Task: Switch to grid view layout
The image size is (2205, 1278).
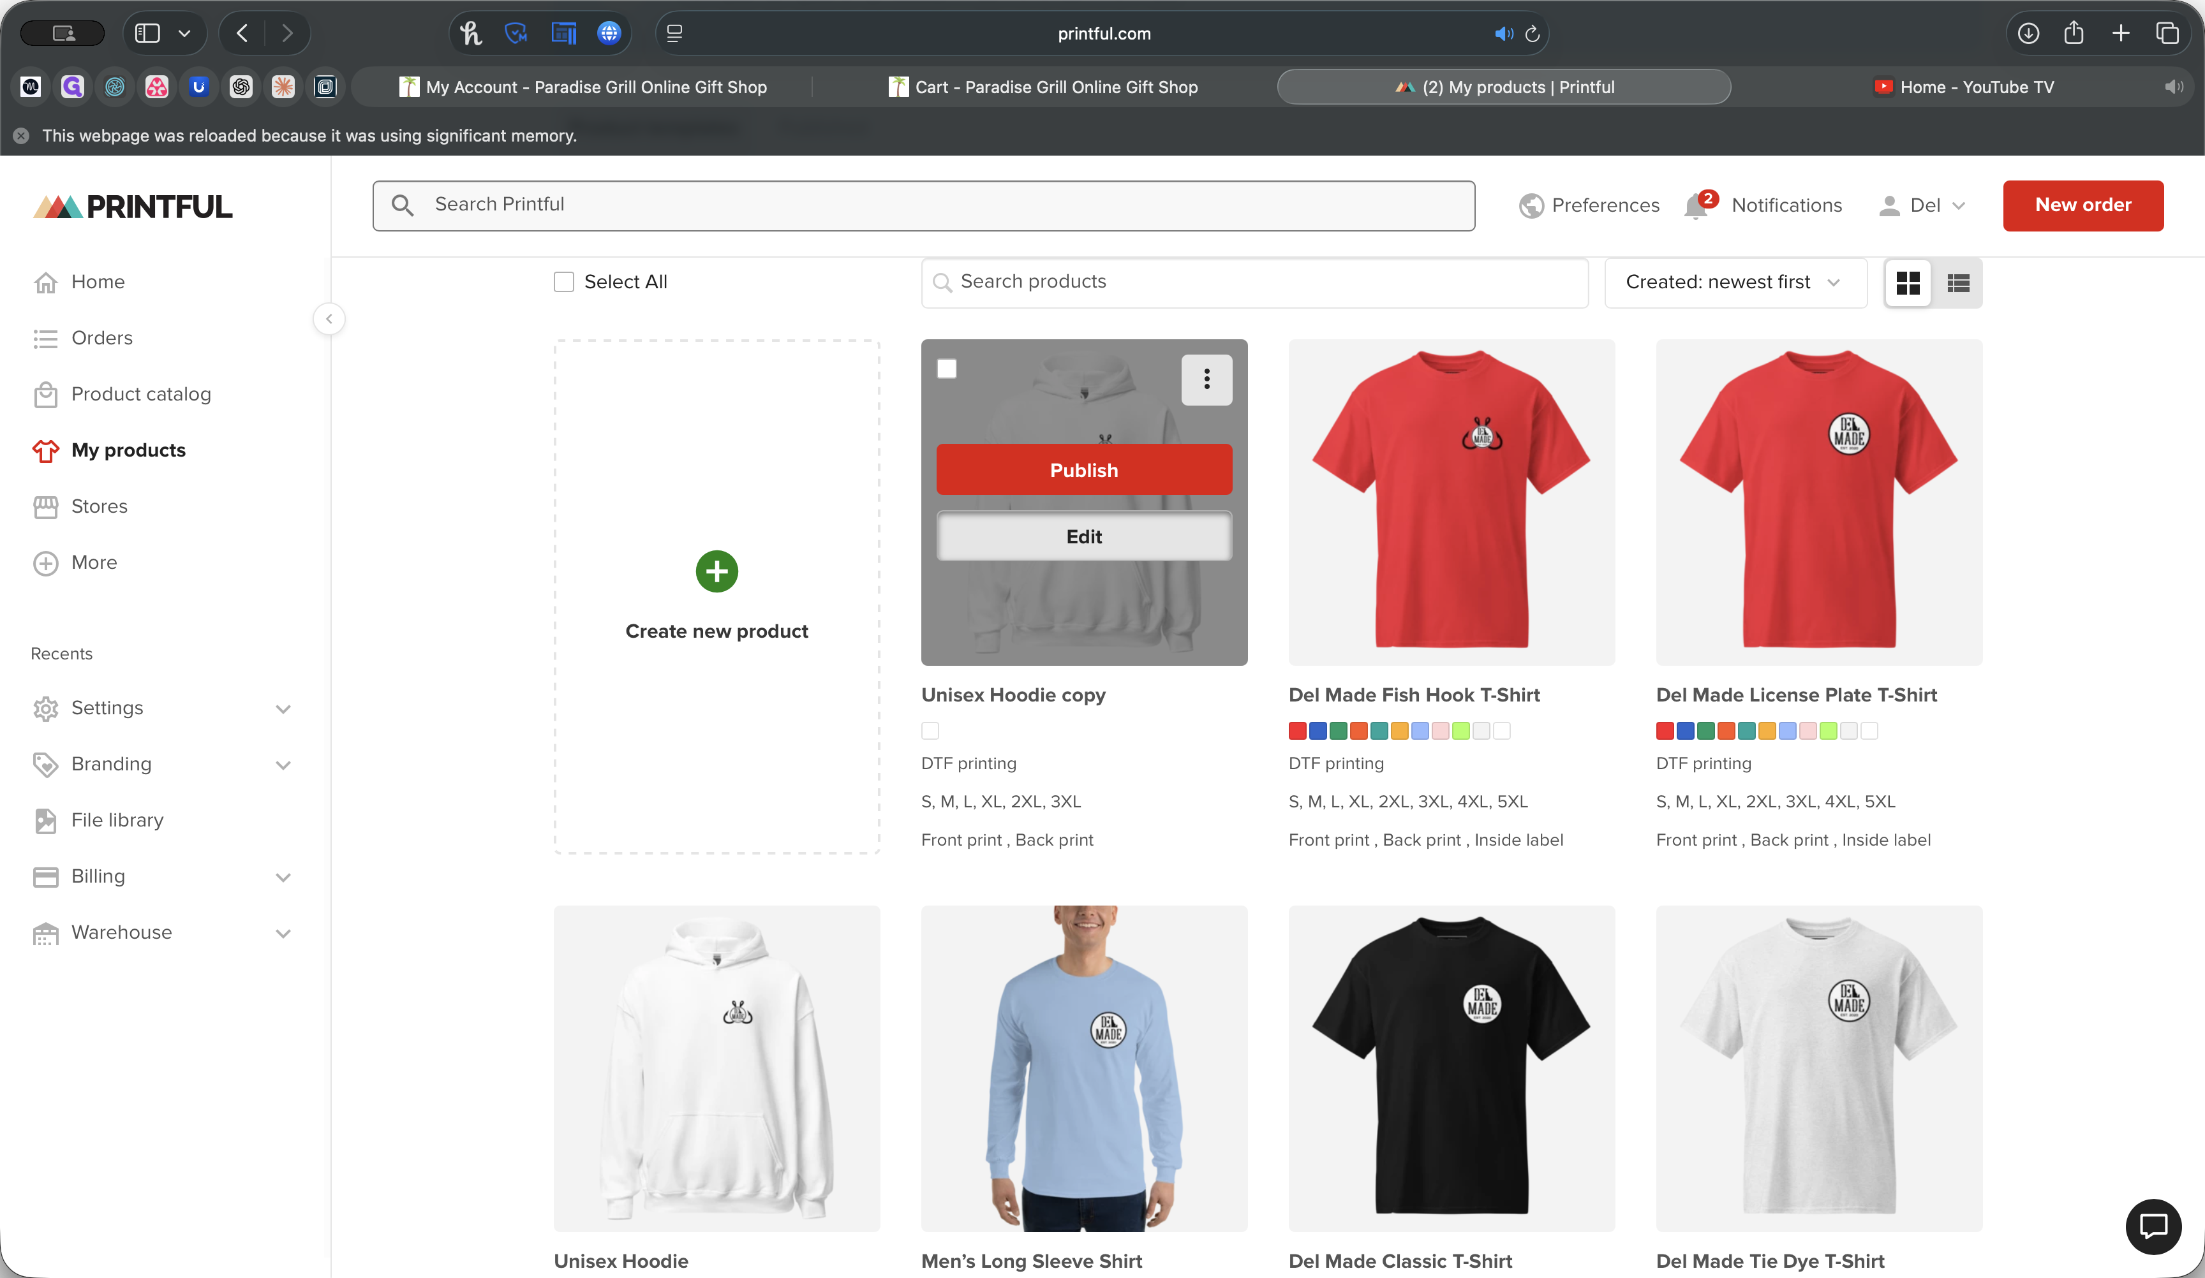Action: pyautogui.click(x=1908, y=283)
